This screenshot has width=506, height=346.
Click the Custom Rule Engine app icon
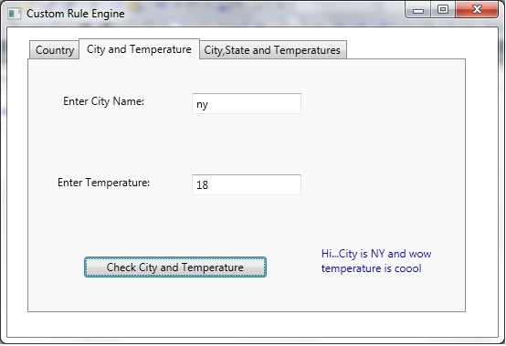click(15, 14)
